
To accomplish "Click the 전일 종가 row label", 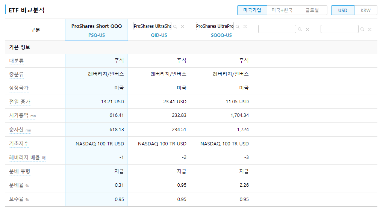I will click(20, 102).
